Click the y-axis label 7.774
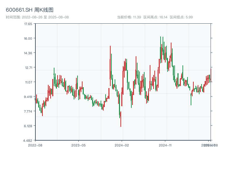Screen dimensions: 234x175 point(28,111)
